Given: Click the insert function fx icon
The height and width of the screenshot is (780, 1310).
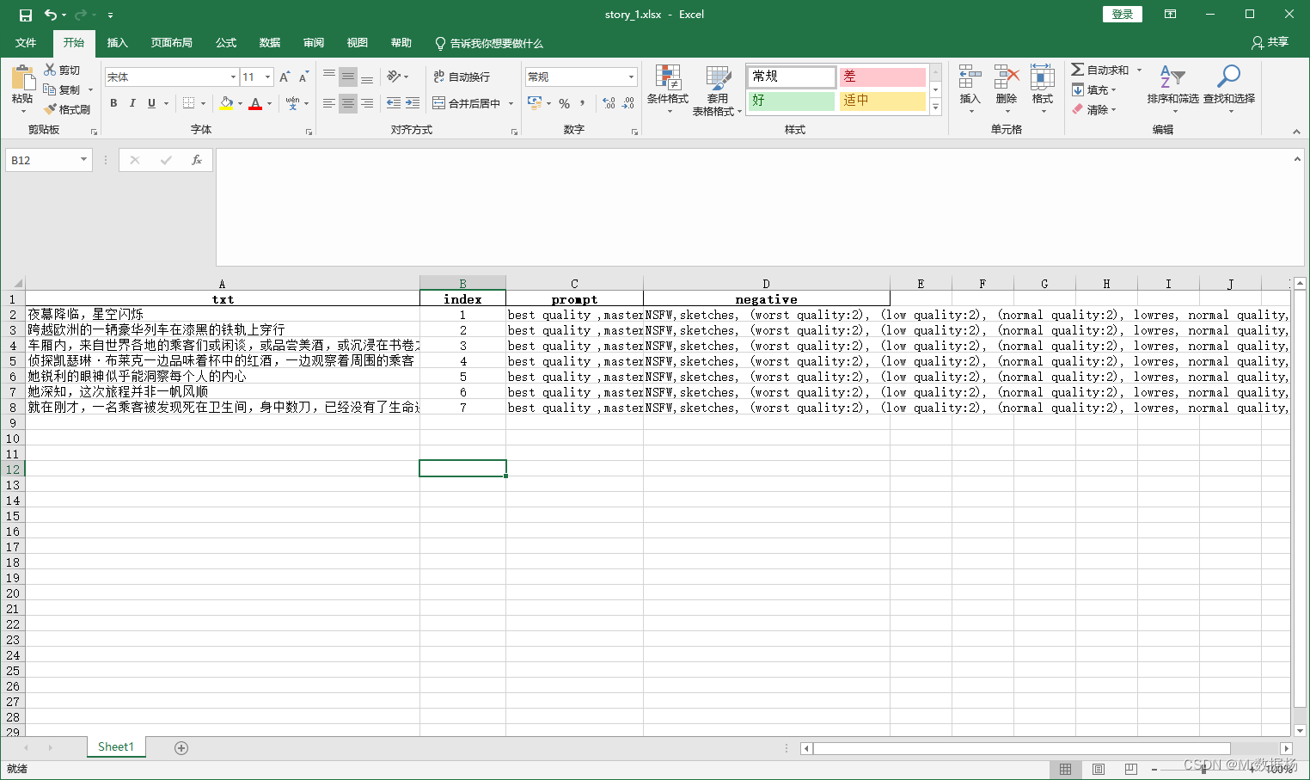Looking at the screenshot, I should [x=197, y=160].
